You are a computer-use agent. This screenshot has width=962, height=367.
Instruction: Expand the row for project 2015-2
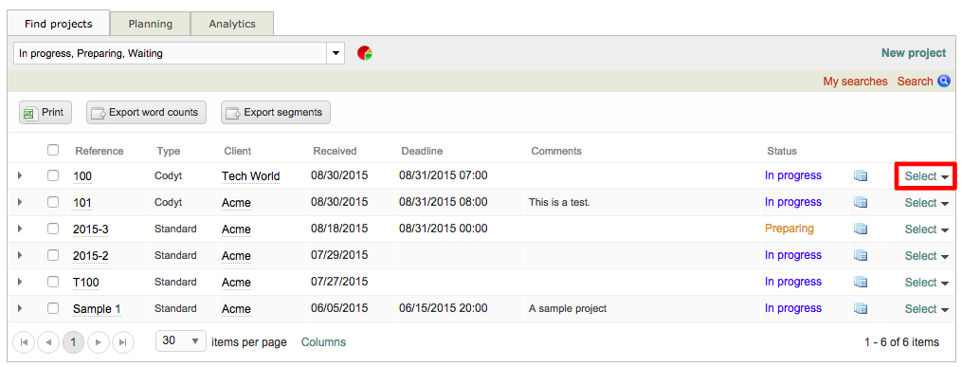20,255
